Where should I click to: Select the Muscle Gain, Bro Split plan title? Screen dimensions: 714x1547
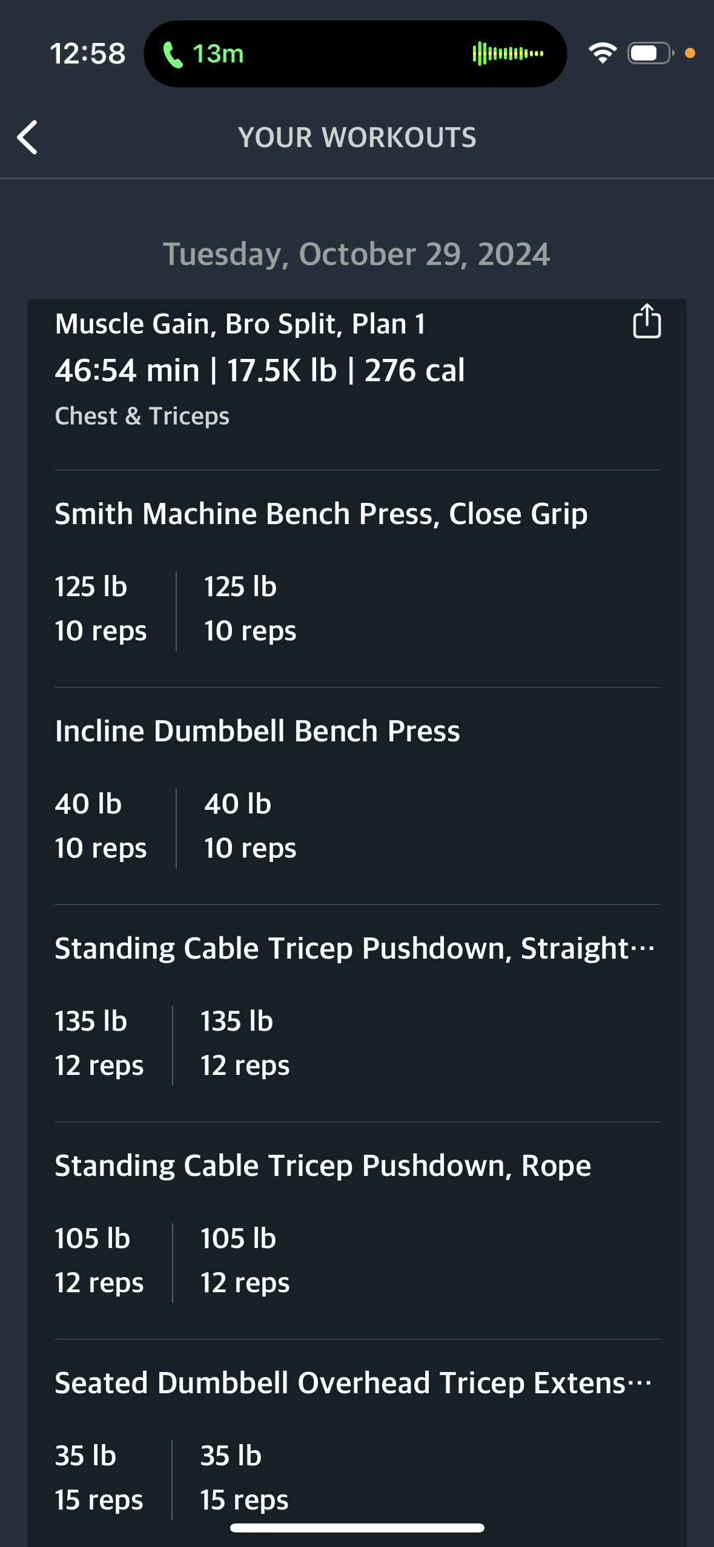coord(240,324)
